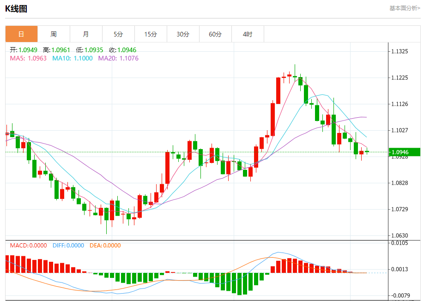
Task: Click the 1.0729 price axis label
Action: click(400, 209)
